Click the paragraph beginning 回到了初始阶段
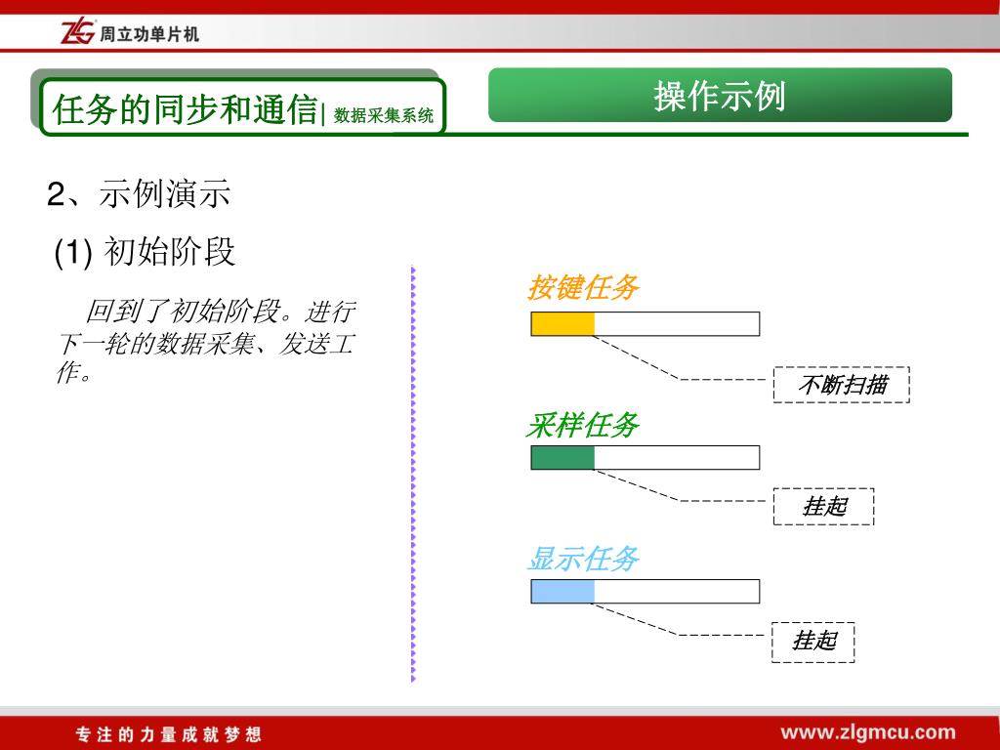 206,341
